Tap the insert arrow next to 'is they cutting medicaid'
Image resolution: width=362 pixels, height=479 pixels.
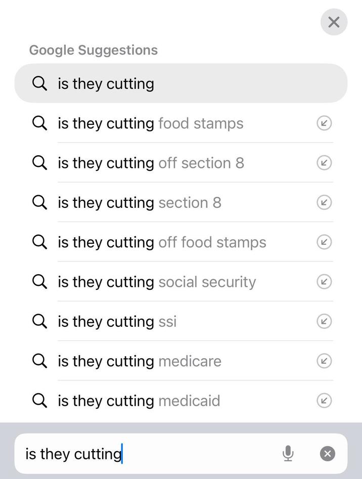pos(324,401)
